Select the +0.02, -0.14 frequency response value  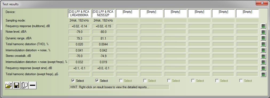click(x=80, y=26)
